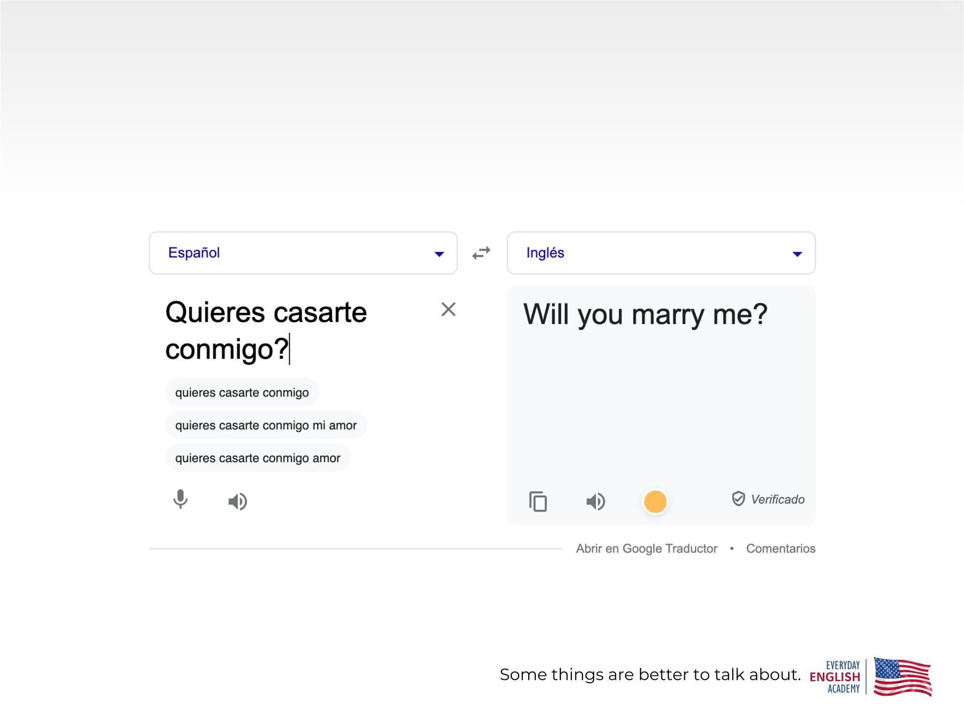The width and height of the screenshot is (964, 723).
Task: Pick suggestion "quieres casarte conmigo amor"
Action: coord(258,458)
